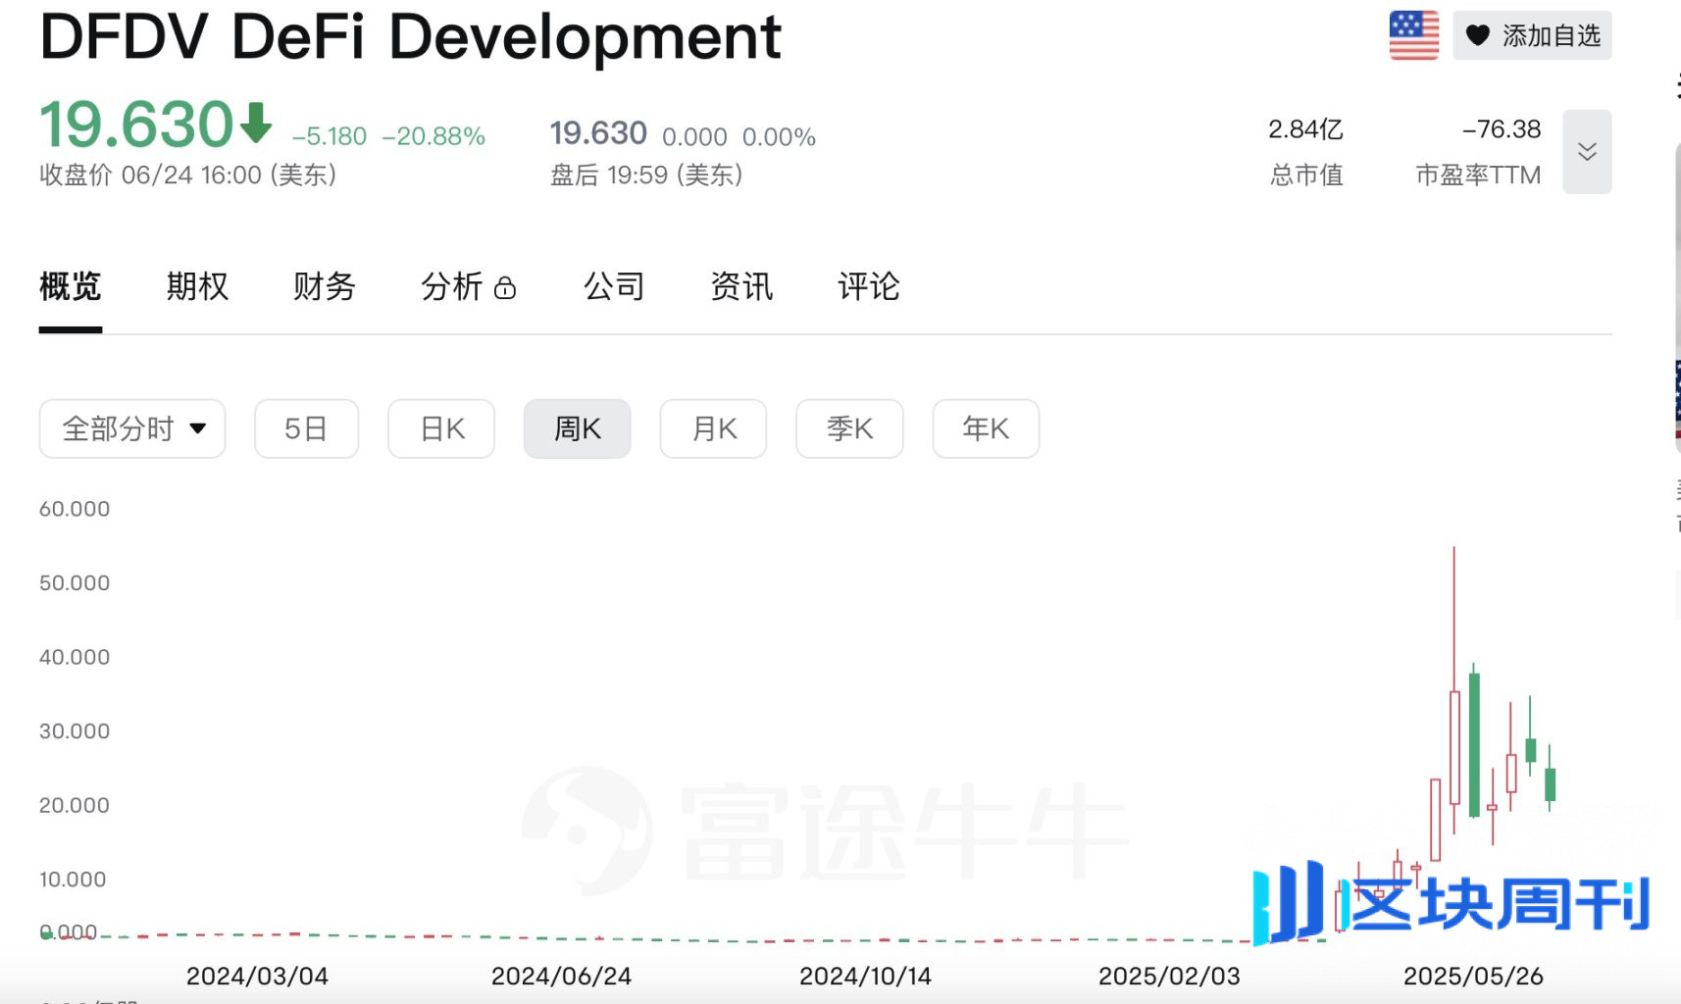Open the 评论 tab
1681x1004 pixels.
(868, 286)
